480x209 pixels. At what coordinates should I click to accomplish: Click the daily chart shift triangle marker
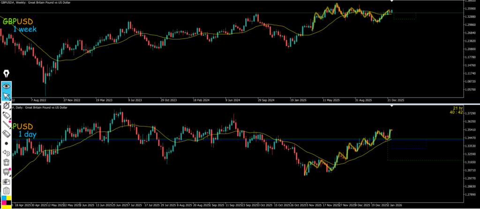pos(392,107)
